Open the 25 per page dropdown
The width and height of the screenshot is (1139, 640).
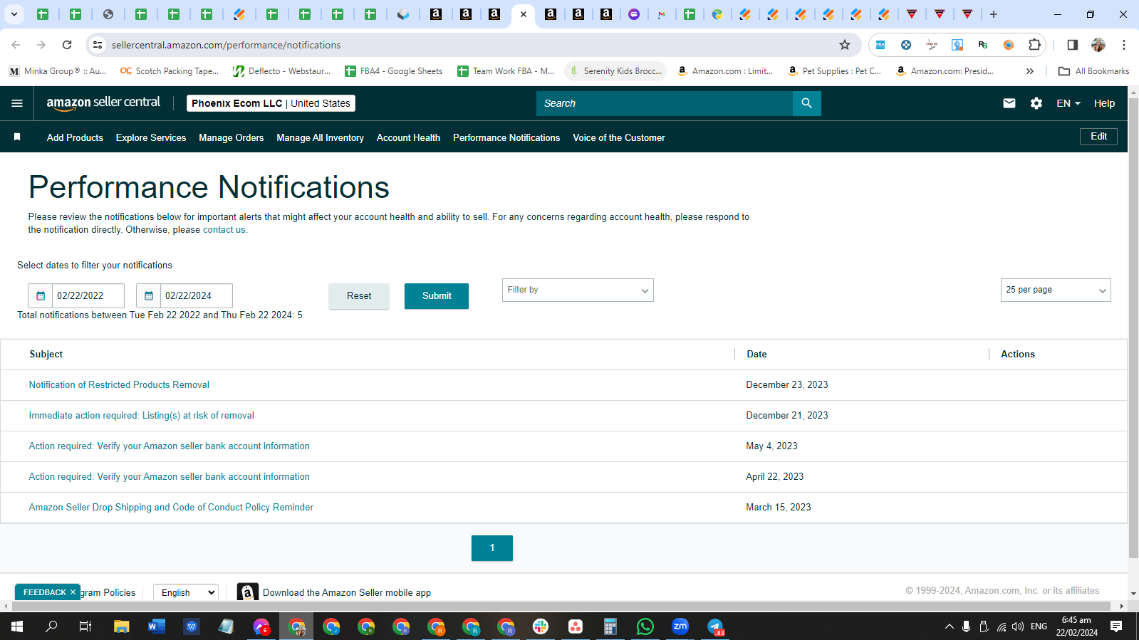(1056, 290)
